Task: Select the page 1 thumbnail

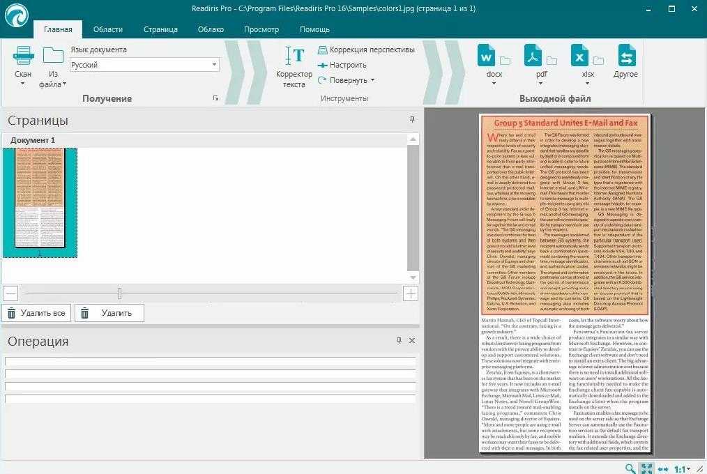Action: point(40,199)
